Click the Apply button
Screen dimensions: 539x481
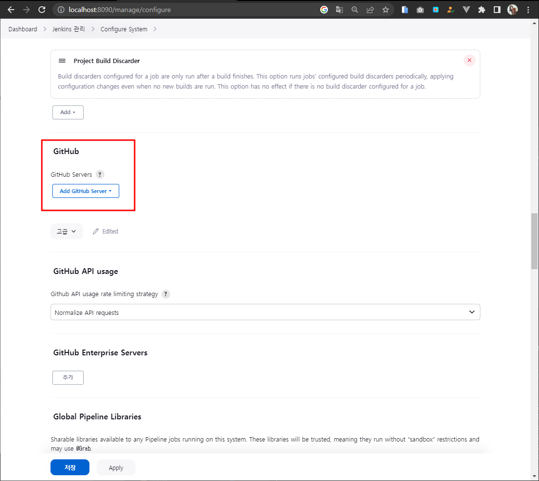116,468
